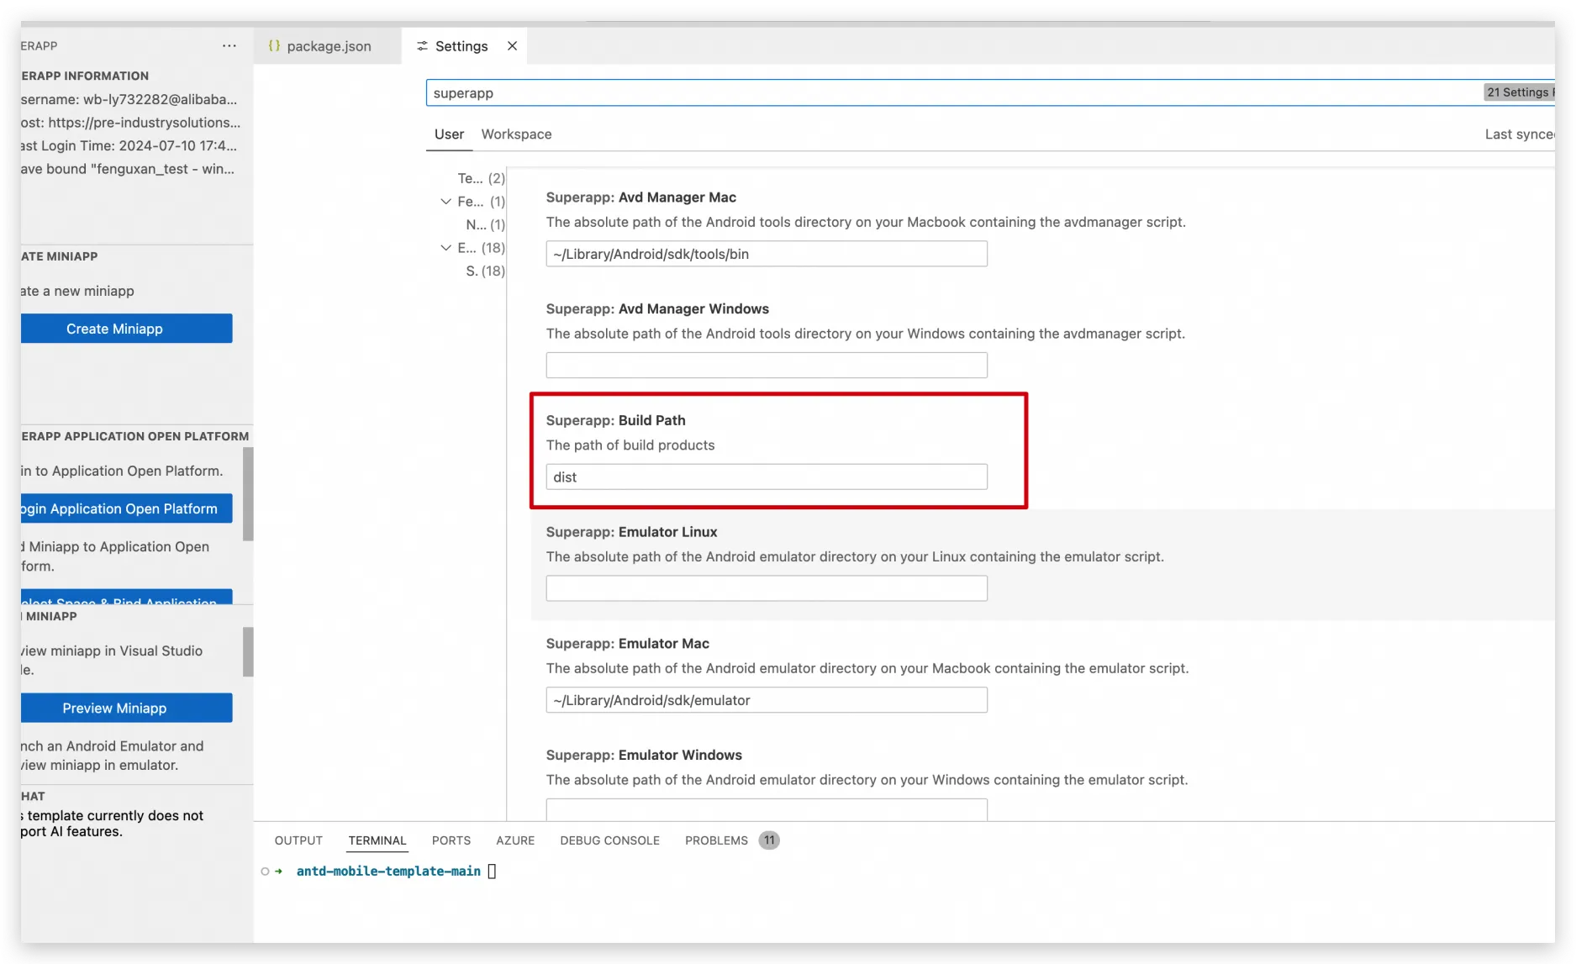Collapse the Fe... settings tree group chevron

click(x=445, y=202)
